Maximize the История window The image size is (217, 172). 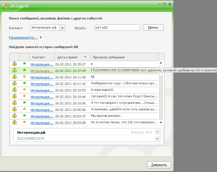pyautogui.click(x=165, y=4)
